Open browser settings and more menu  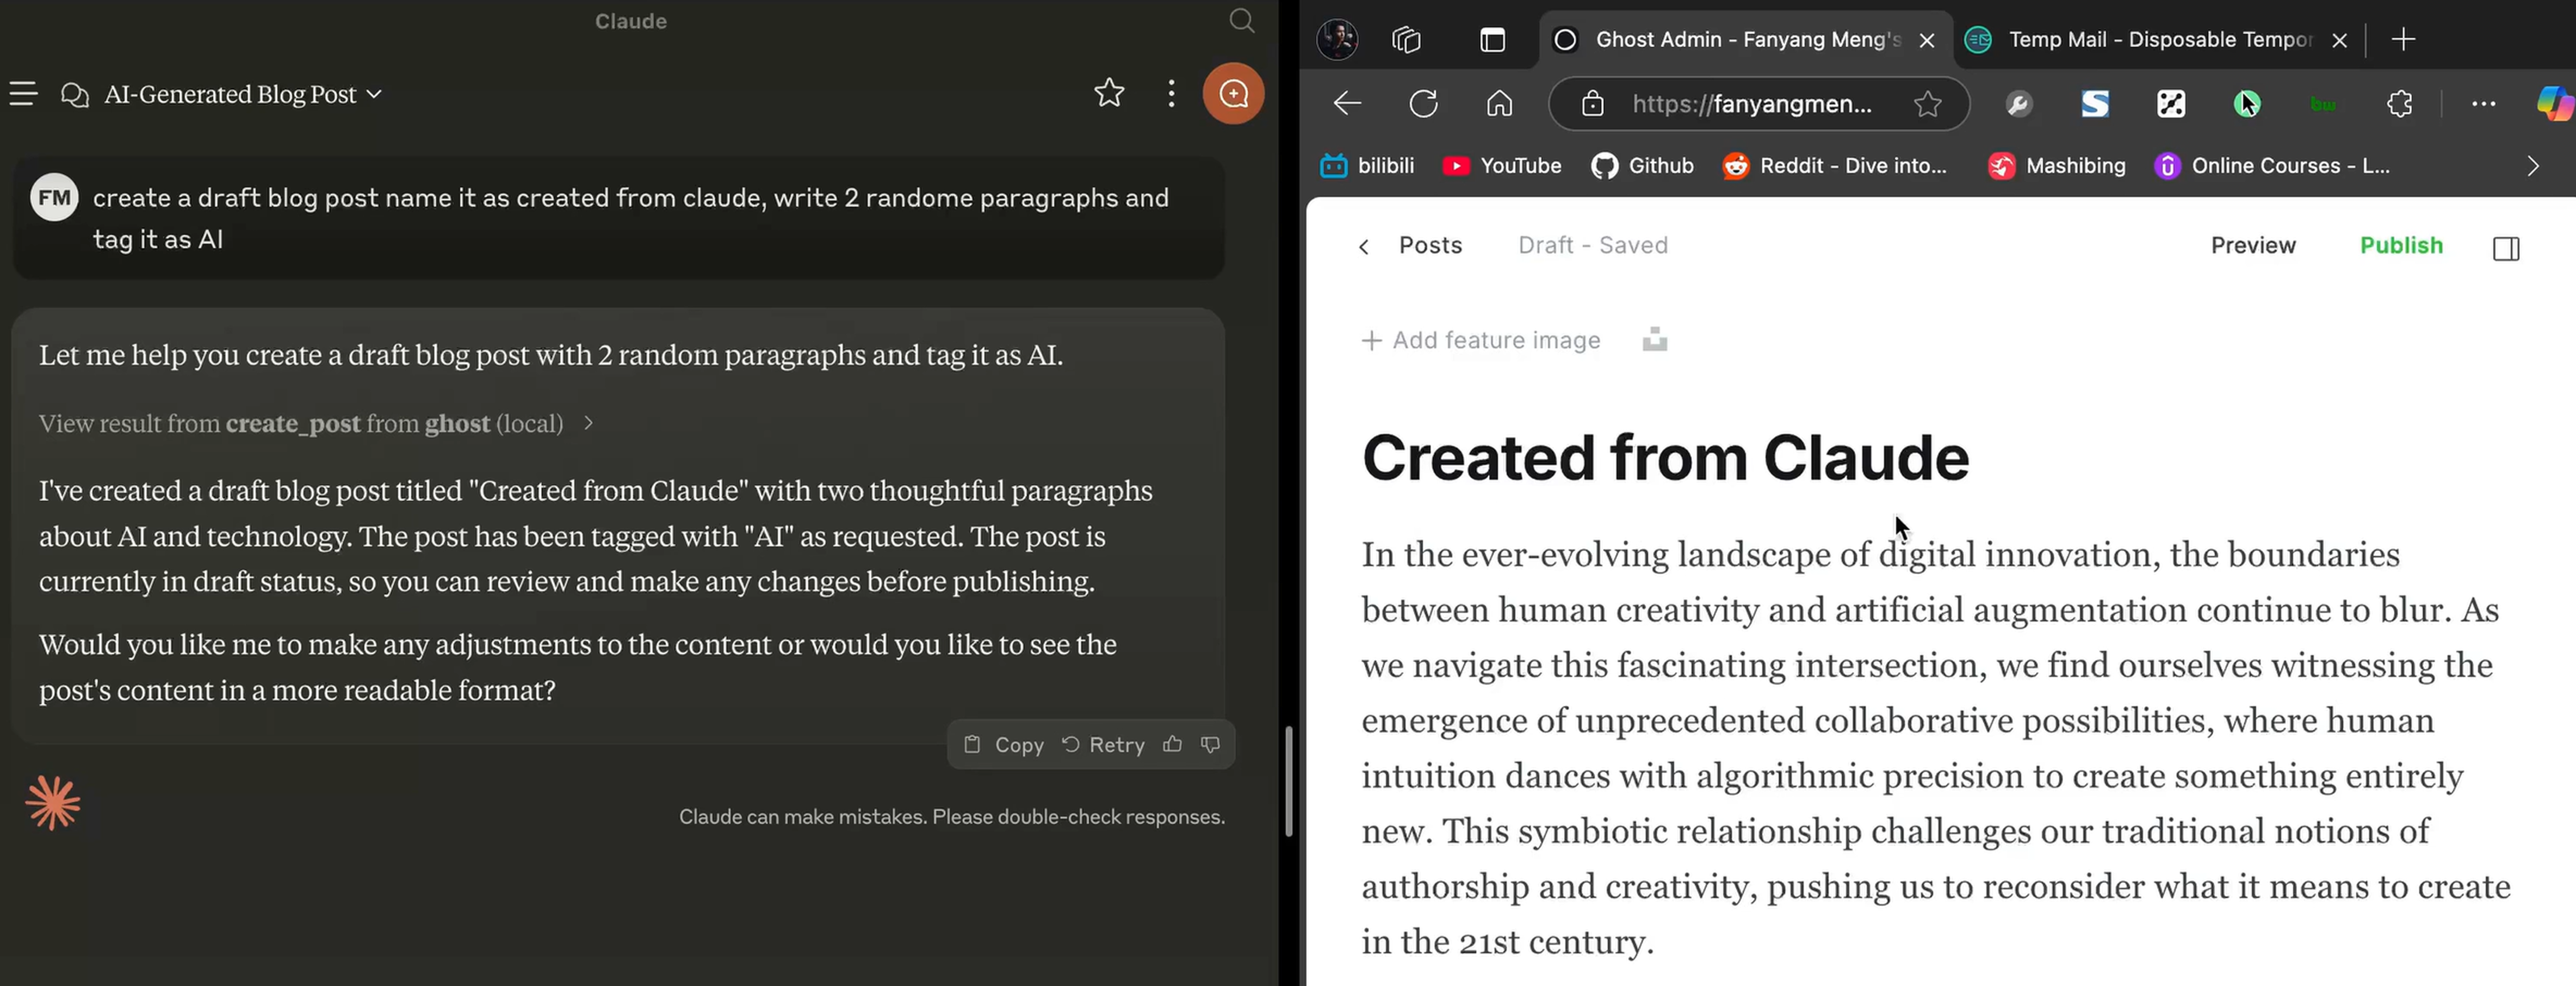click(x=2483, y=104)
